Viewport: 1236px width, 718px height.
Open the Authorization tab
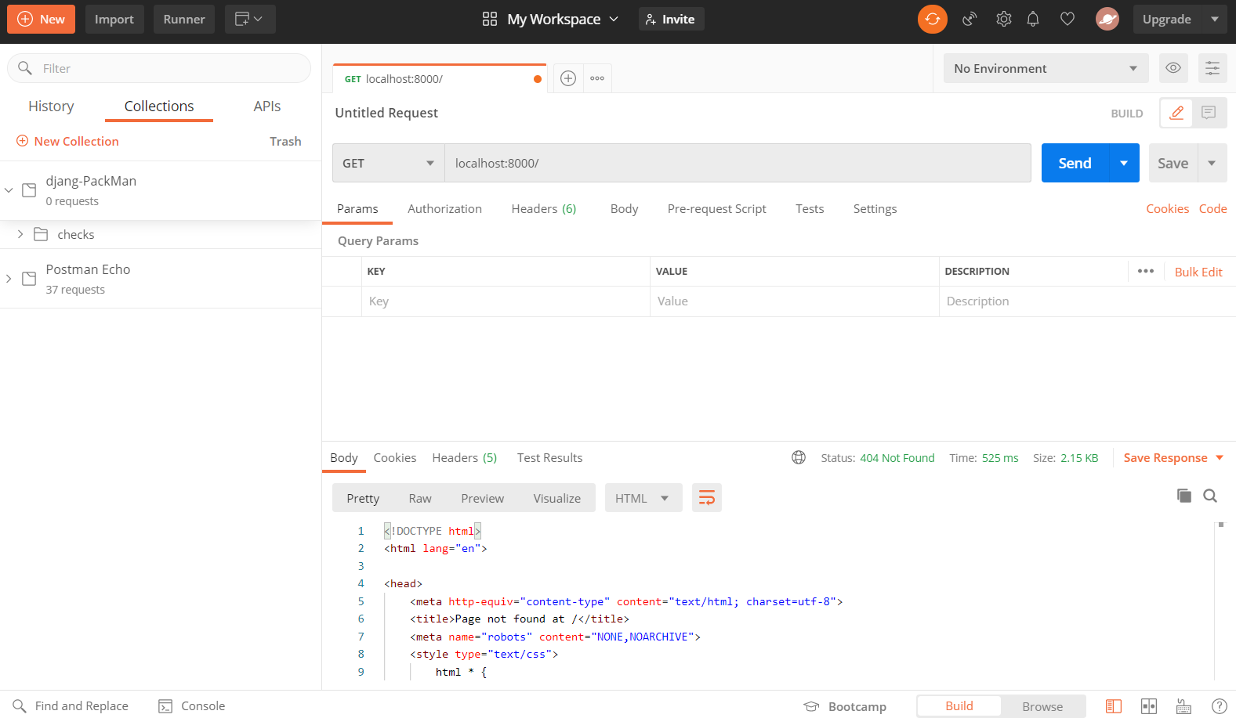click(x=444, y=208)
